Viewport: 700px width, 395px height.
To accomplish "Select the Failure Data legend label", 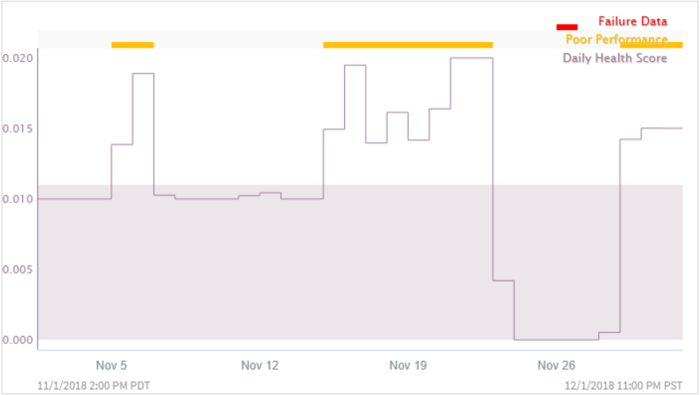I will pos(632,21).
